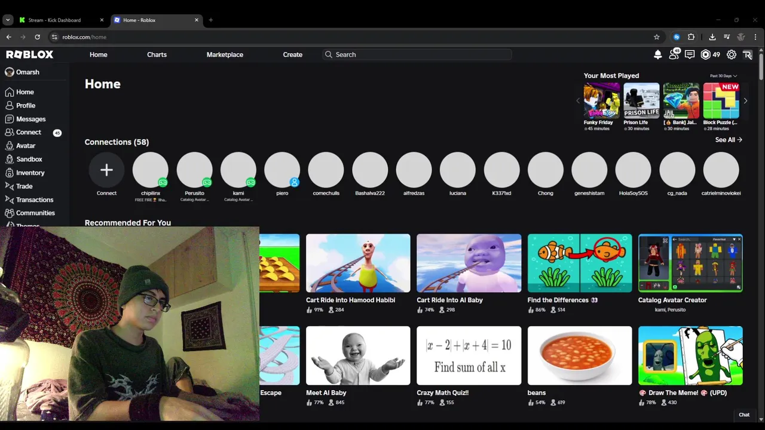Viewport: 765px width, 430px height.
Task: Open a new browser tab
Action: click(x=210, y=20)
